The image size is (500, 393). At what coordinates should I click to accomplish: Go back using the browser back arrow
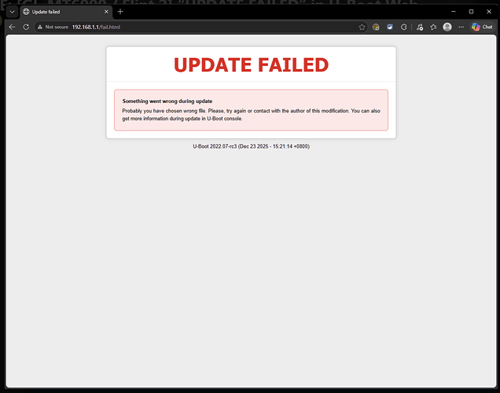12,27
